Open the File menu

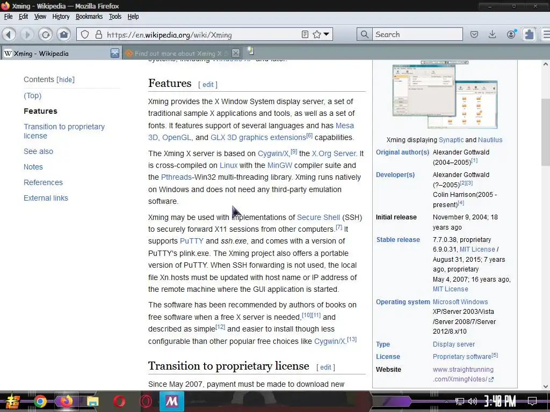click(x=8, y=17)
